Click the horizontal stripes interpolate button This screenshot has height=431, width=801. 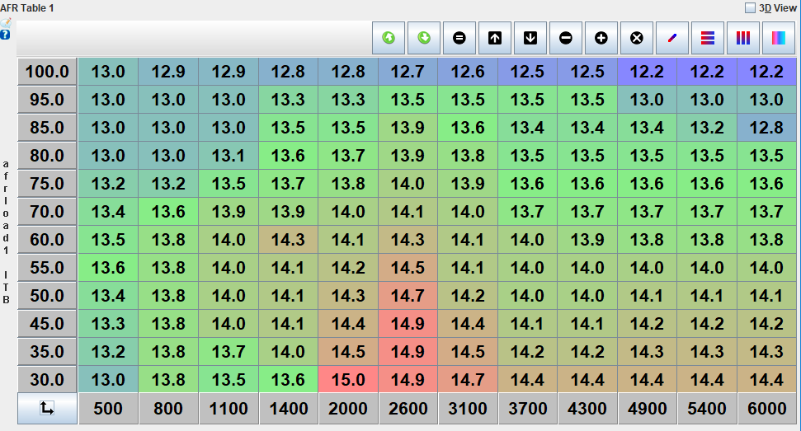pos(707,38)
